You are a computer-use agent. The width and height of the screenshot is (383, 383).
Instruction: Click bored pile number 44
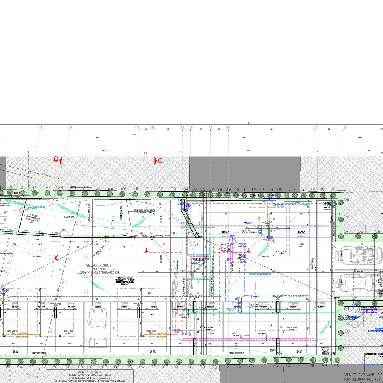point(270,190)
